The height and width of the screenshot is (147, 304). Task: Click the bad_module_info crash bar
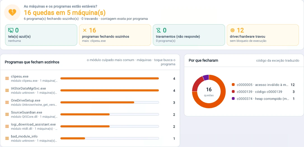coord(109,138)
